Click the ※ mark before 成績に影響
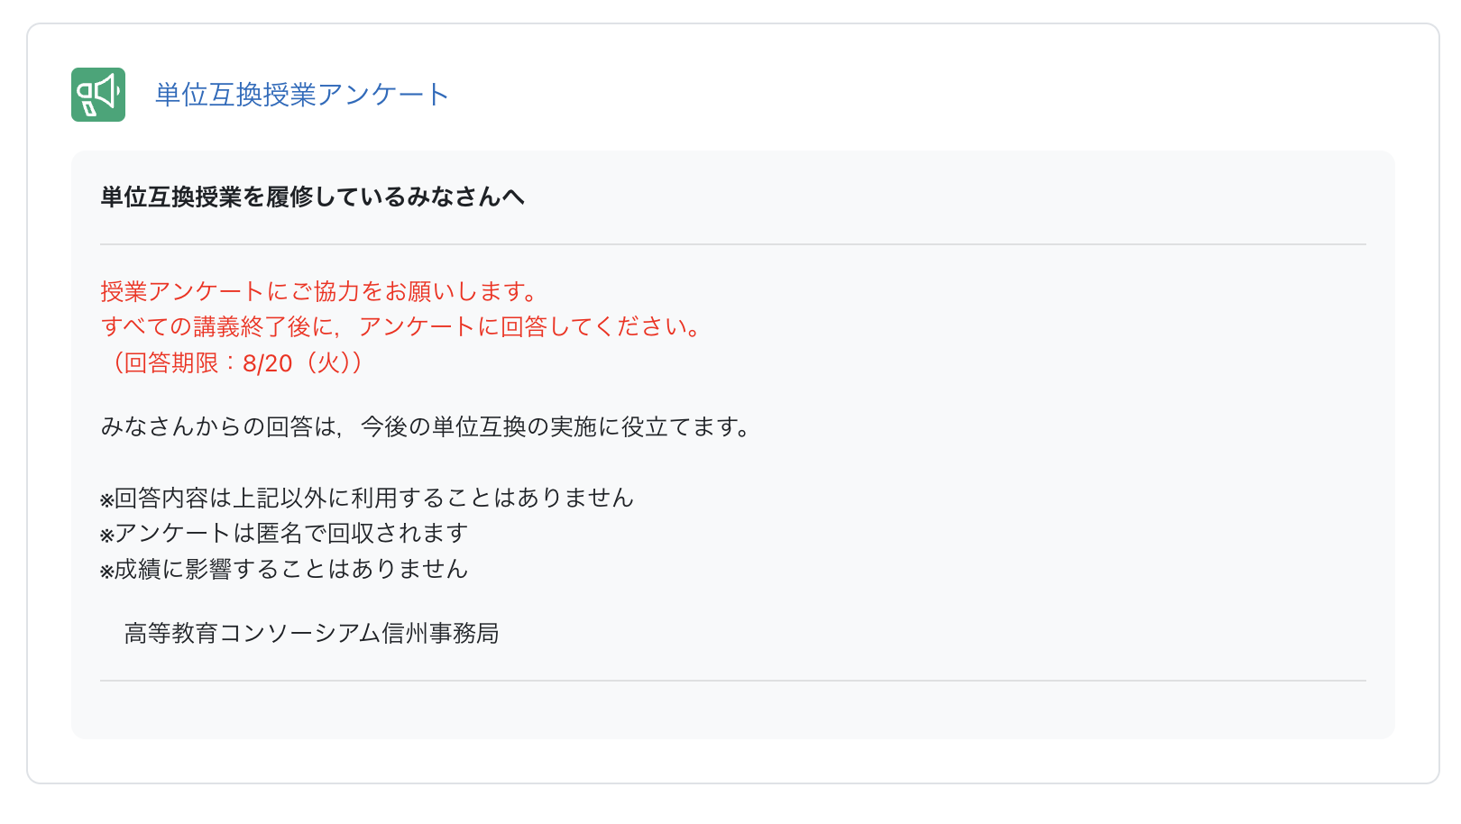Screen dimensions: 1461x824 tap(107, 571)
